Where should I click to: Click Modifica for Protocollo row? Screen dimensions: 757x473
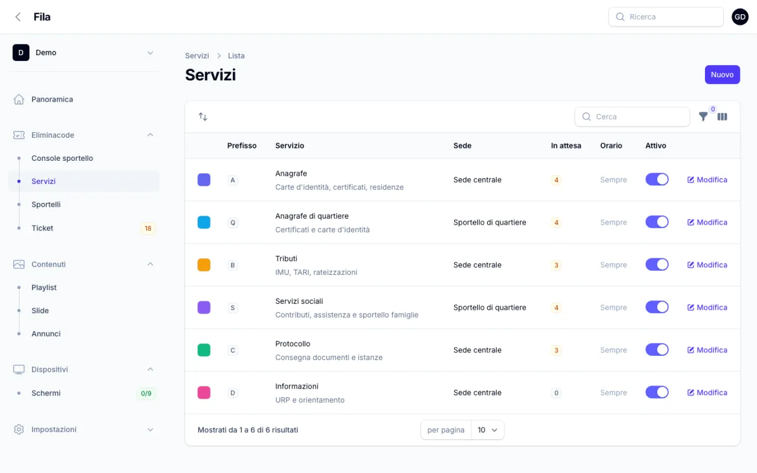707,350
